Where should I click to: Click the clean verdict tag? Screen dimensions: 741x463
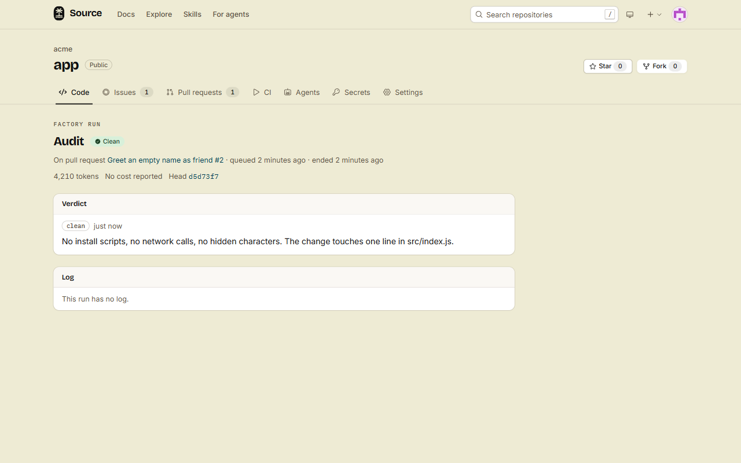(x=76, y=226)
